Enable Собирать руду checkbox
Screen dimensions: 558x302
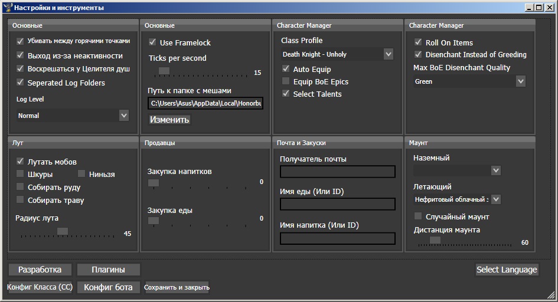pyautogui.click(x=20, y=187)
